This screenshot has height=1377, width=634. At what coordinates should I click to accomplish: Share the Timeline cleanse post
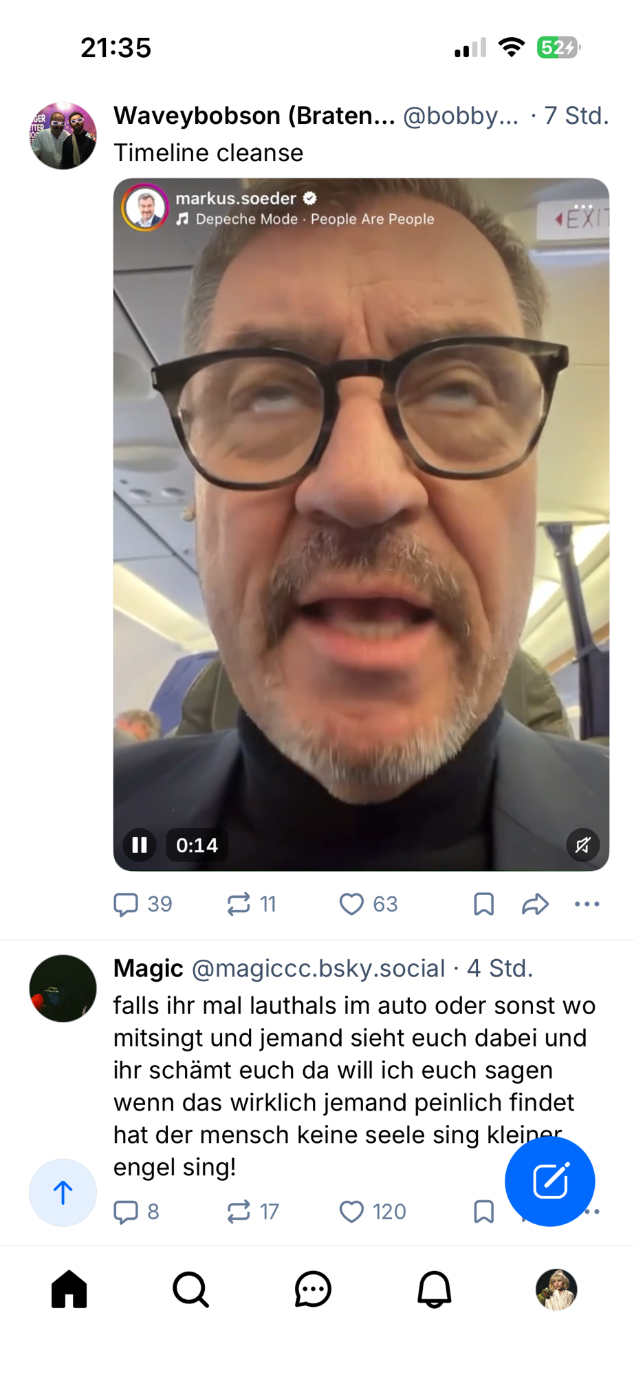point(535,904)
